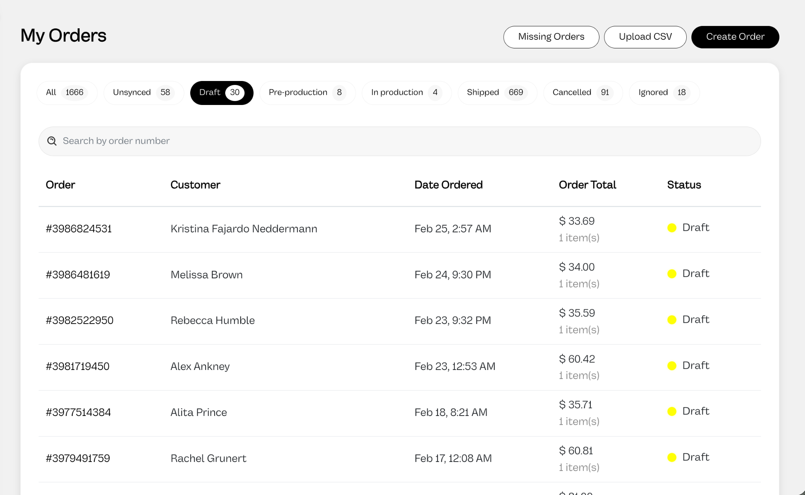Viewport: 805px width, 495px height.
Task: Click the Date Ordered column header
Action: click(x=448, y=185)
